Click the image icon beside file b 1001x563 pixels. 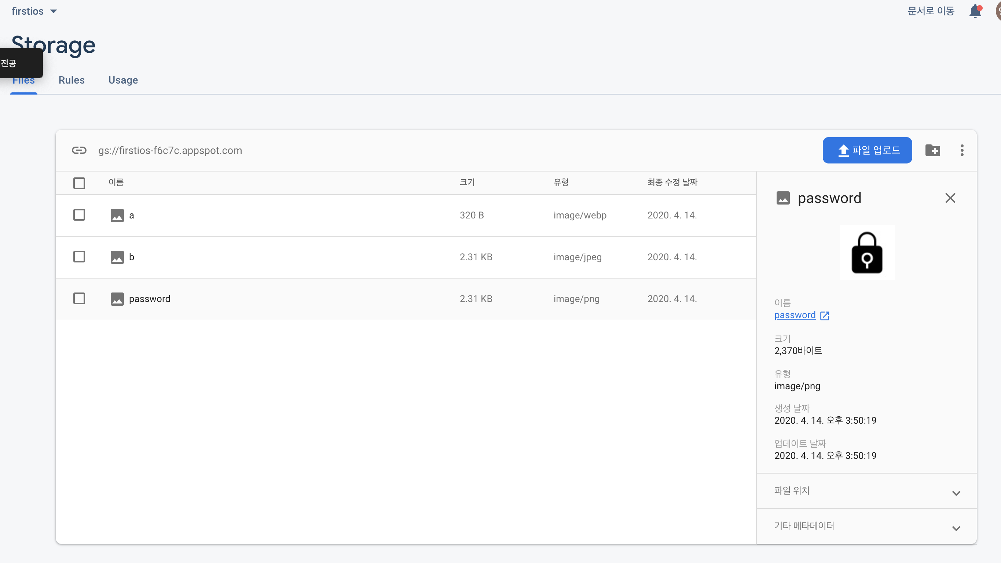tap(117, 257)
